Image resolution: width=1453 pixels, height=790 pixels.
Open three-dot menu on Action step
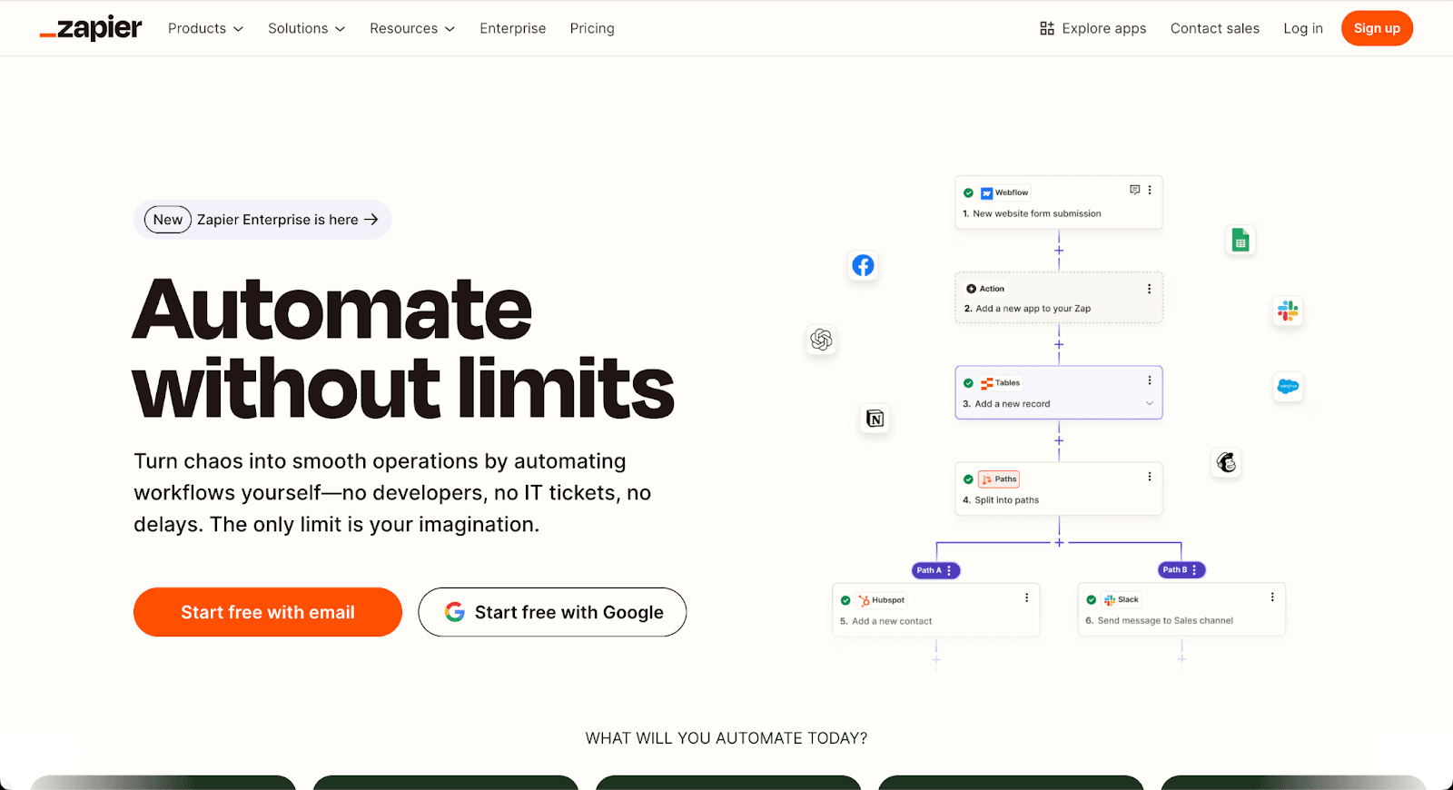click(1149, 289)
